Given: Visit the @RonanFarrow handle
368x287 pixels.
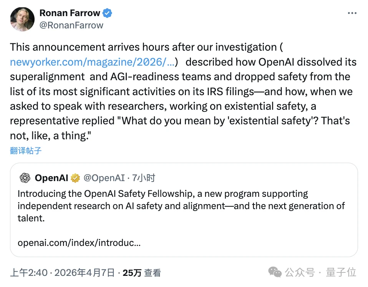Looking at the screenshot, I should pyautogui.click(x=71, y=25).
